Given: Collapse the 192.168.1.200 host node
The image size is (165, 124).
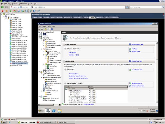Looking at the screenshot, I should pos(6,18).
